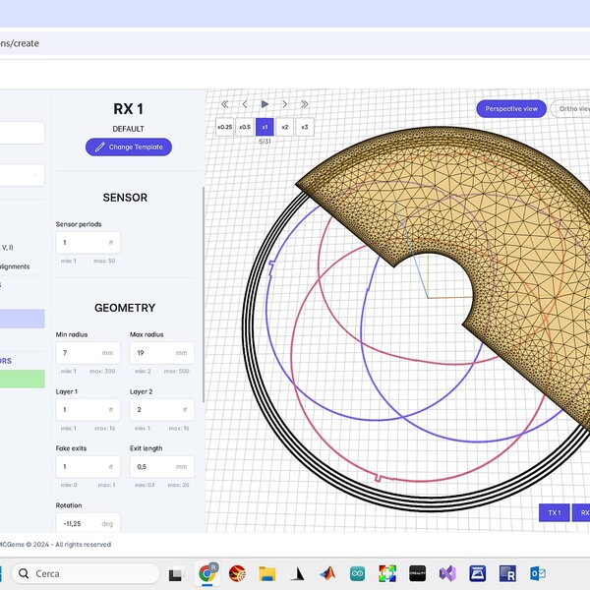This screenshot has width=590, height=590.
Task: Switch to Perspective view
Action: tap(510, 109)
